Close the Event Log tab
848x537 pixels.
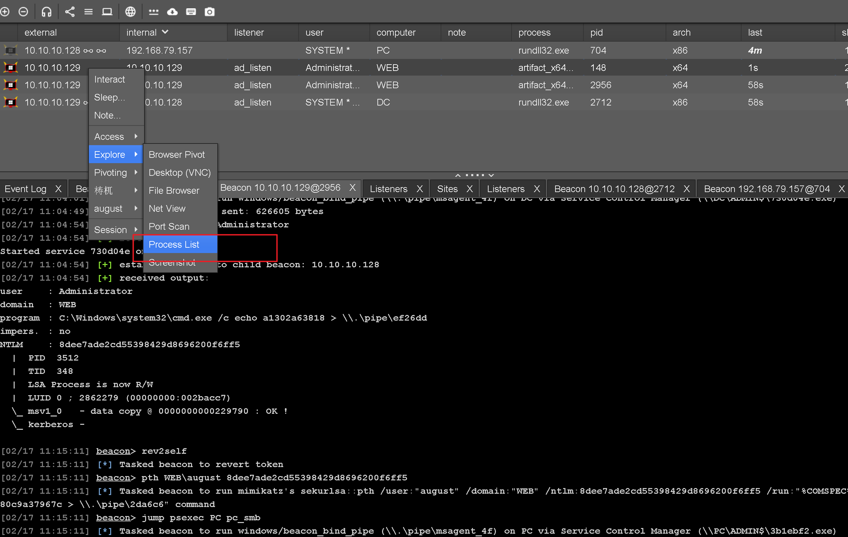[x=59, y=189]
